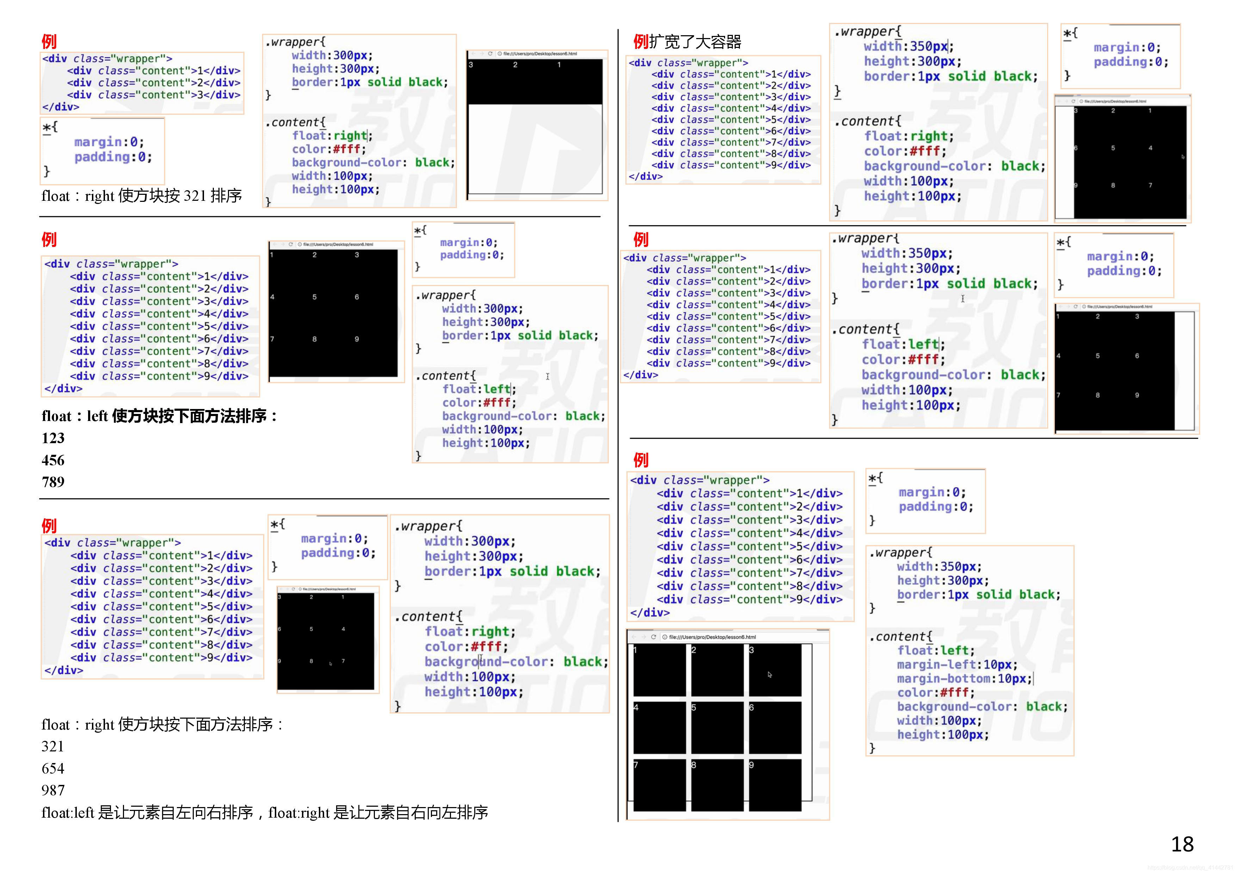Click the site info icon in the spaced-blocks browser
The image size is (1236, 874).
pos(665,637)
